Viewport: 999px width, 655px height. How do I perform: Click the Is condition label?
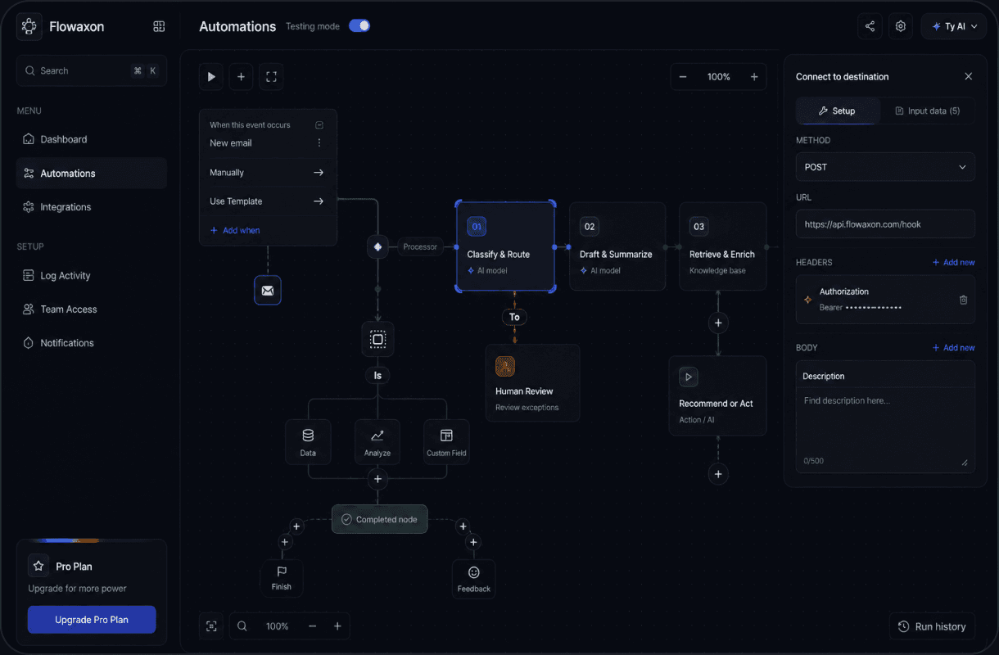(377, 376)
